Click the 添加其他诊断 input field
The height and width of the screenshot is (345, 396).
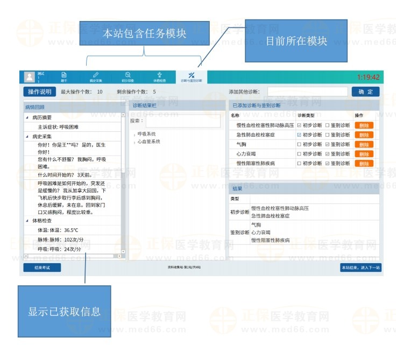[x=307, y=92]
